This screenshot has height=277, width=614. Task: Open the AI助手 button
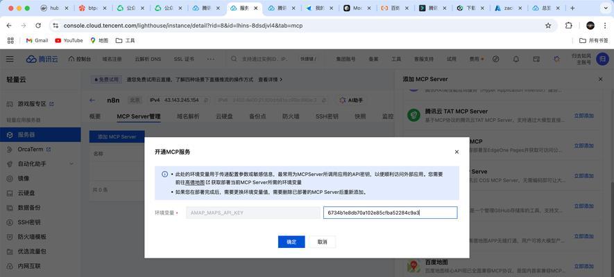click(x=351, y=100)
